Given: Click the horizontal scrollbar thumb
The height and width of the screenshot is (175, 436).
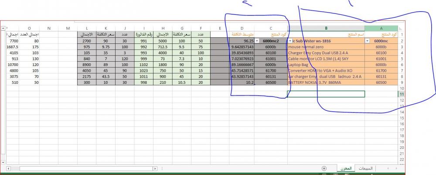Looking at the screenshot, I should tap(86, 168).
